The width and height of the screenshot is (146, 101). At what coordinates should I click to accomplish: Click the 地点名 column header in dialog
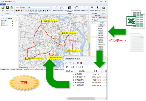tap(82, 71)
